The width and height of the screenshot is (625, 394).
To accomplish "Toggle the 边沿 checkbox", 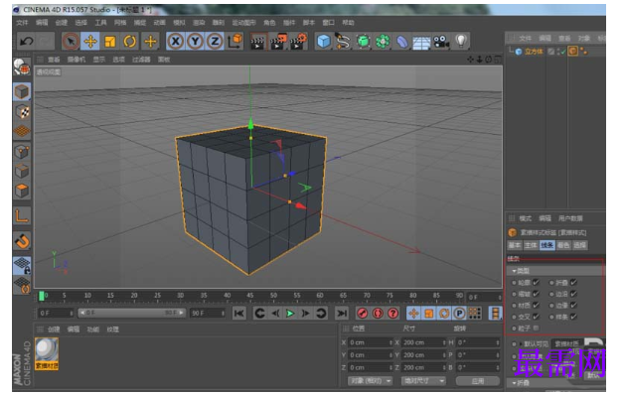I will pos(573,294).
